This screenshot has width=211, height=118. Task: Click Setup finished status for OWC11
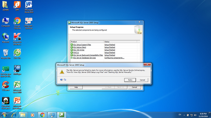[x=110, y=52]
